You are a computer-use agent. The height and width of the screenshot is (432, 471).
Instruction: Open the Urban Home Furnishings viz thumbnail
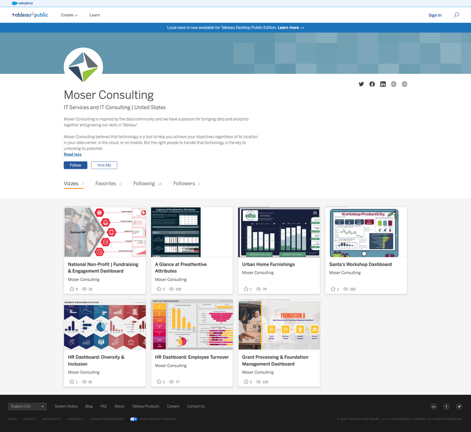(x=279, y=232)
